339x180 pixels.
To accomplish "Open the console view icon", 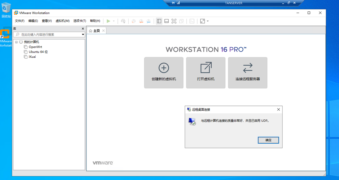I will coord(192,21).
